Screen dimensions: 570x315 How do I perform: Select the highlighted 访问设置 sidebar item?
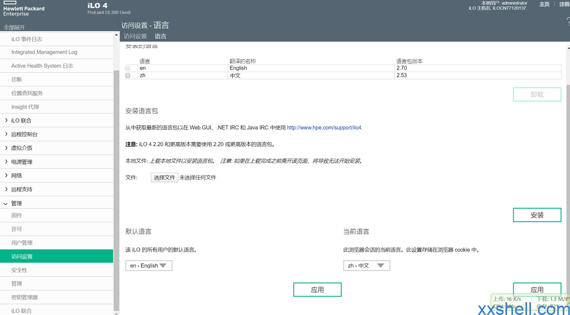[56, 257]
